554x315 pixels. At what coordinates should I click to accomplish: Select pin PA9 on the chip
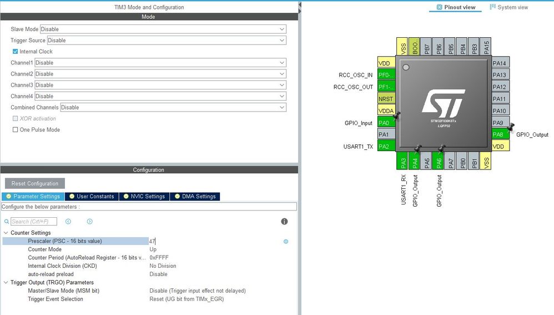[x=500, y=123]
